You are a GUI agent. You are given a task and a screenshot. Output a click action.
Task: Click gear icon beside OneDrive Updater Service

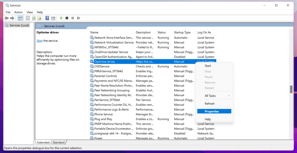pyautogui.click(x=92, y=52)
